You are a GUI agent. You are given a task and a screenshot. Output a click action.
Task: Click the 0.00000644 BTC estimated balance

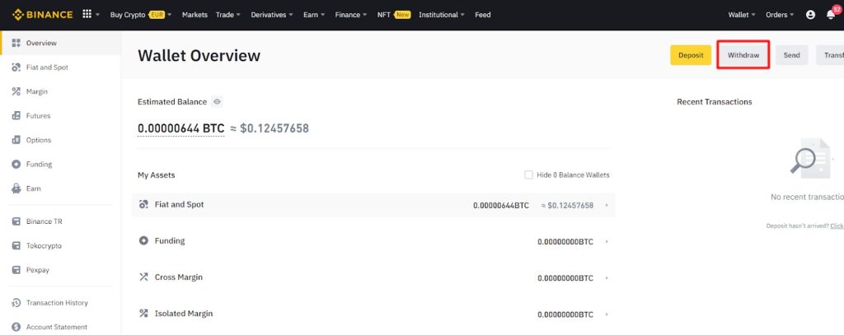[x=181, y=128]
